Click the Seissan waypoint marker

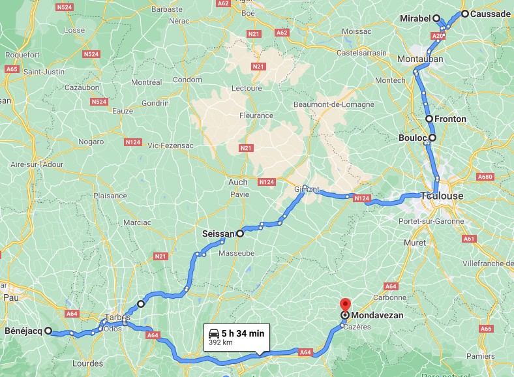pos(240,234)
